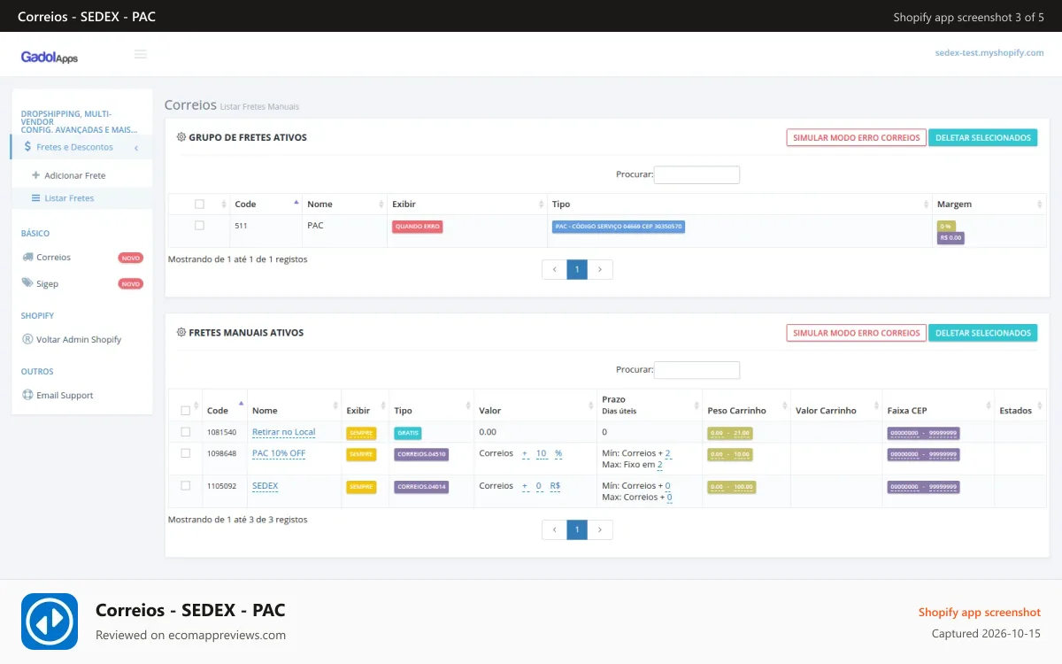
Task: Sort manual fretes by Faixa CEP arrows
Action: (988, 405)
